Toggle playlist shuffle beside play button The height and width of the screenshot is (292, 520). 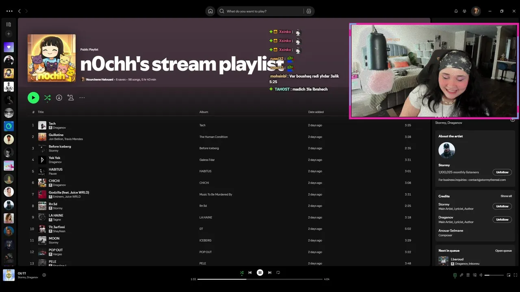48,98
